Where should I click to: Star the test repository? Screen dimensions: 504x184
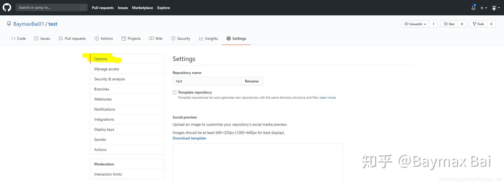449,24
